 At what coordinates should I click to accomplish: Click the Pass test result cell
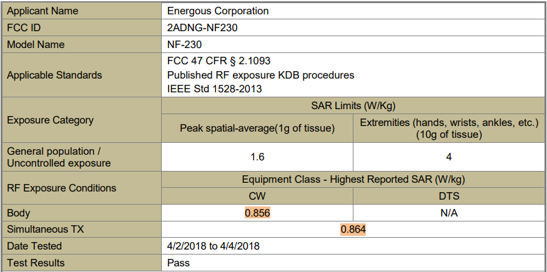(x=353, y=263)
